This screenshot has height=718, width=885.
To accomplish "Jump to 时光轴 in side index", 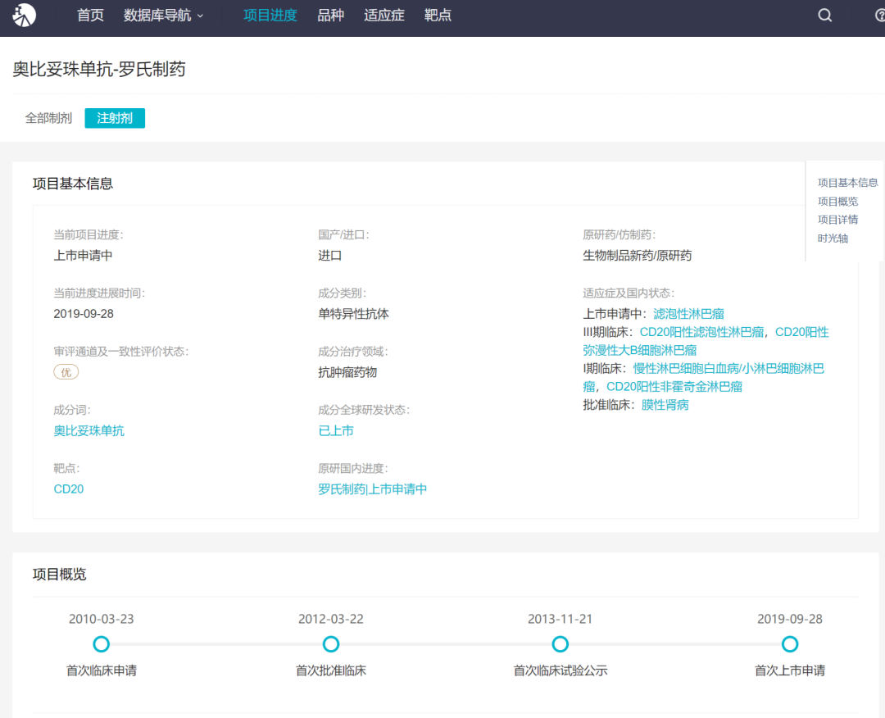I will (x=833, y=239).
